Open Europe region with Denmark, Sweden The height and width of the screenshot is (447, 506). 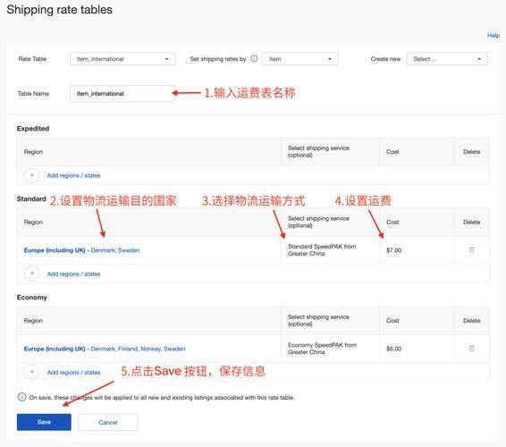pyautogui.click(x=81, y=250)
